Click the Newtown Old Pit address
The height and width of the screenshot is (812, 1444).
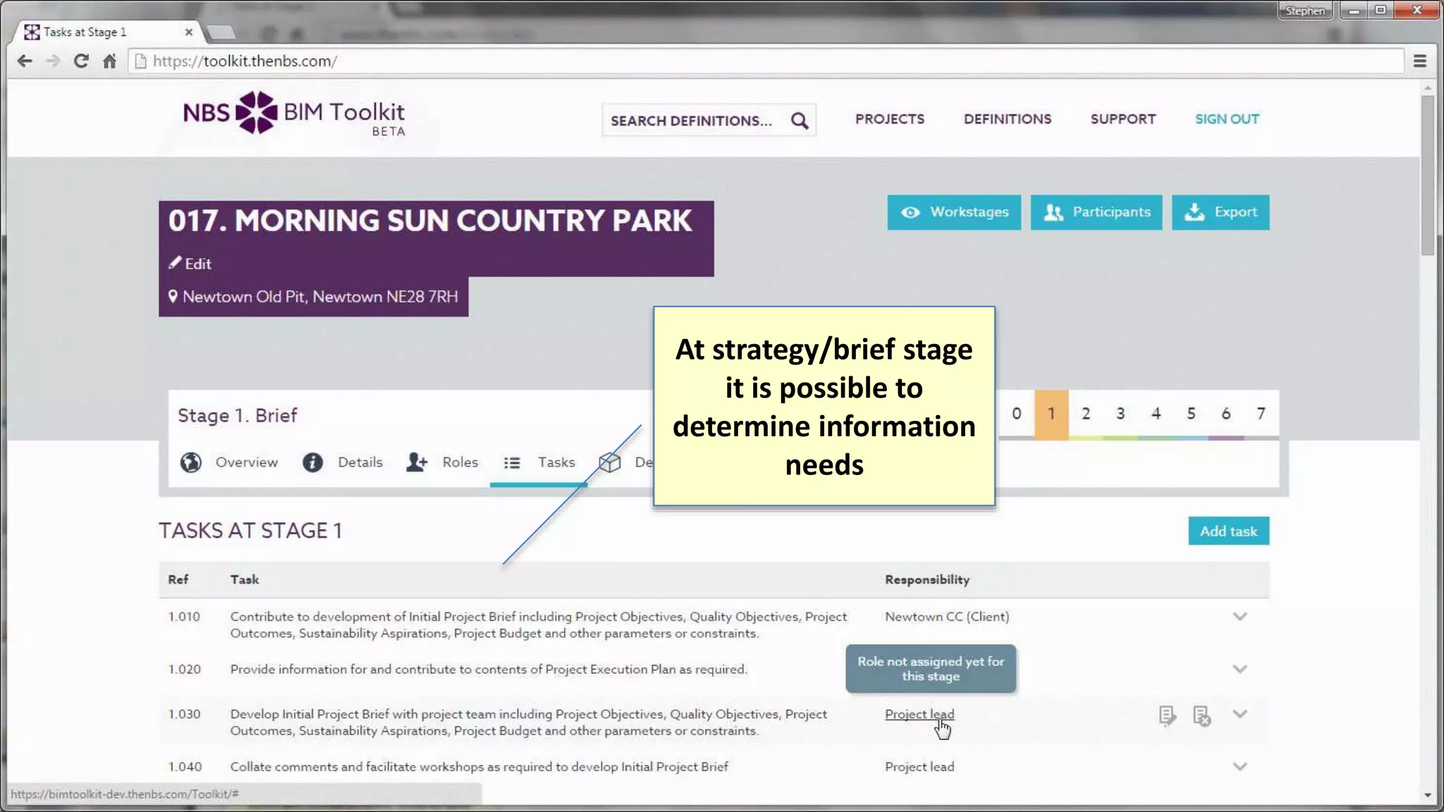pyautogui.click(x=313, y=297)
